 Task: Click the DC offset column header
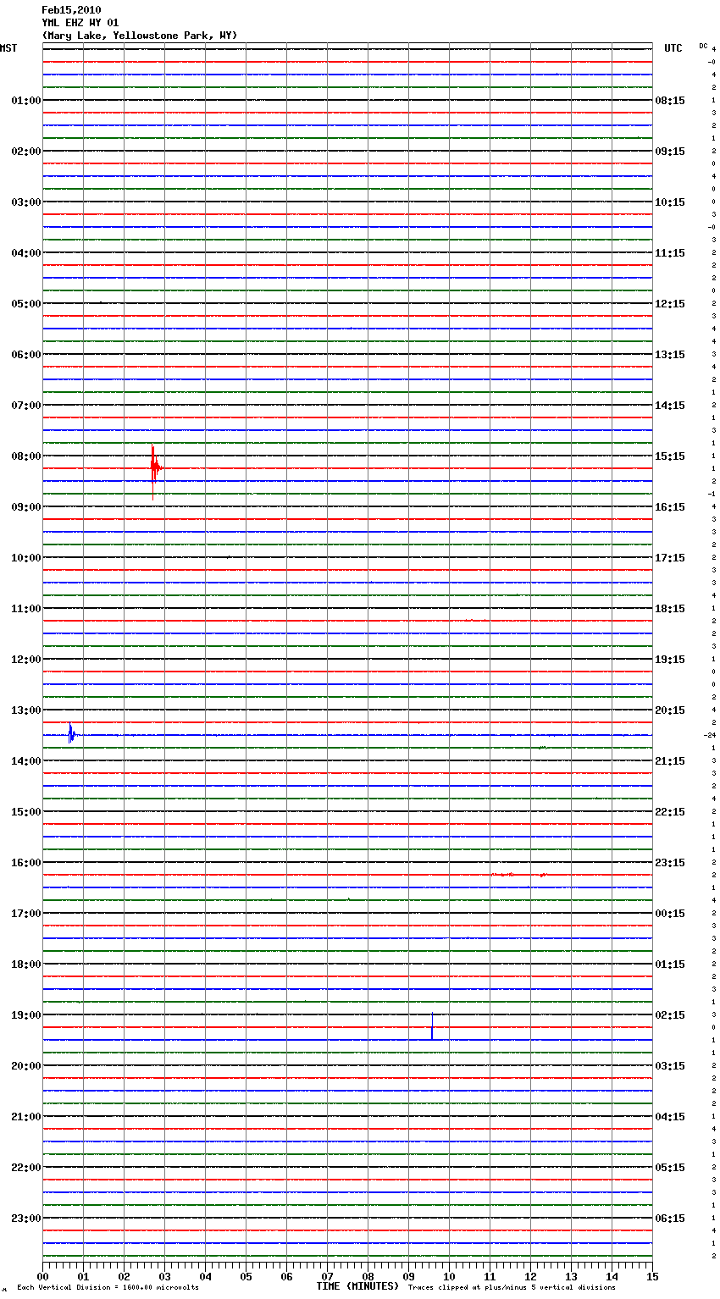[703, 46]
